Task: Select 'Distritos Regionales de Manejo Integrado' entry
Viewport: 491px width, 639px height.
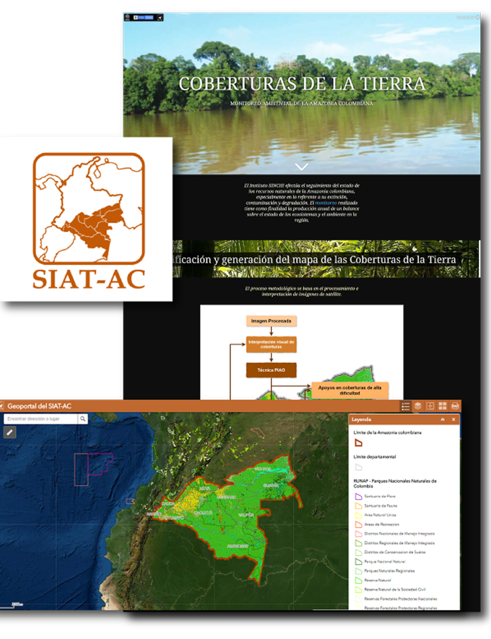Action: pos(395,543)
